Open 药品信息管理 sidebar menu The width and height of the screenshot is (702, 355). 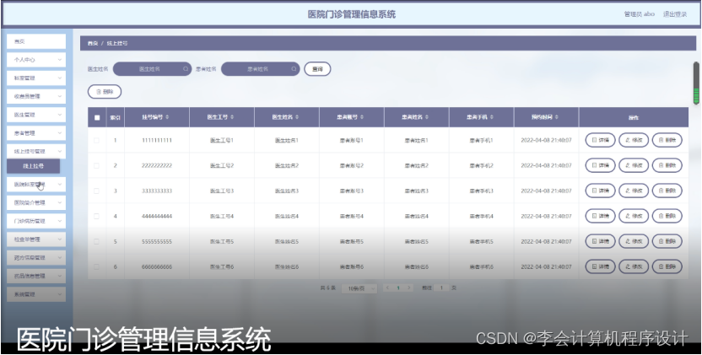click(x=36, y=276)
